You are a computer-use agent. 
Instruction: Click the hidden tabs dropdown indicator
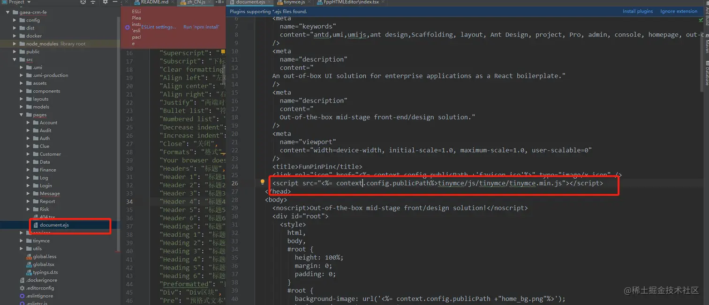point(219,2)
